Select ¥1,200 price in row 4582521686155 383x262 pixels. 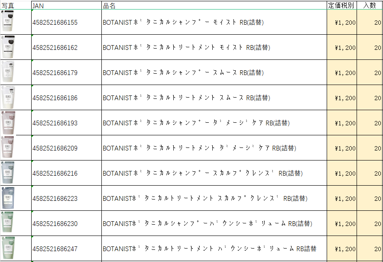342,22
